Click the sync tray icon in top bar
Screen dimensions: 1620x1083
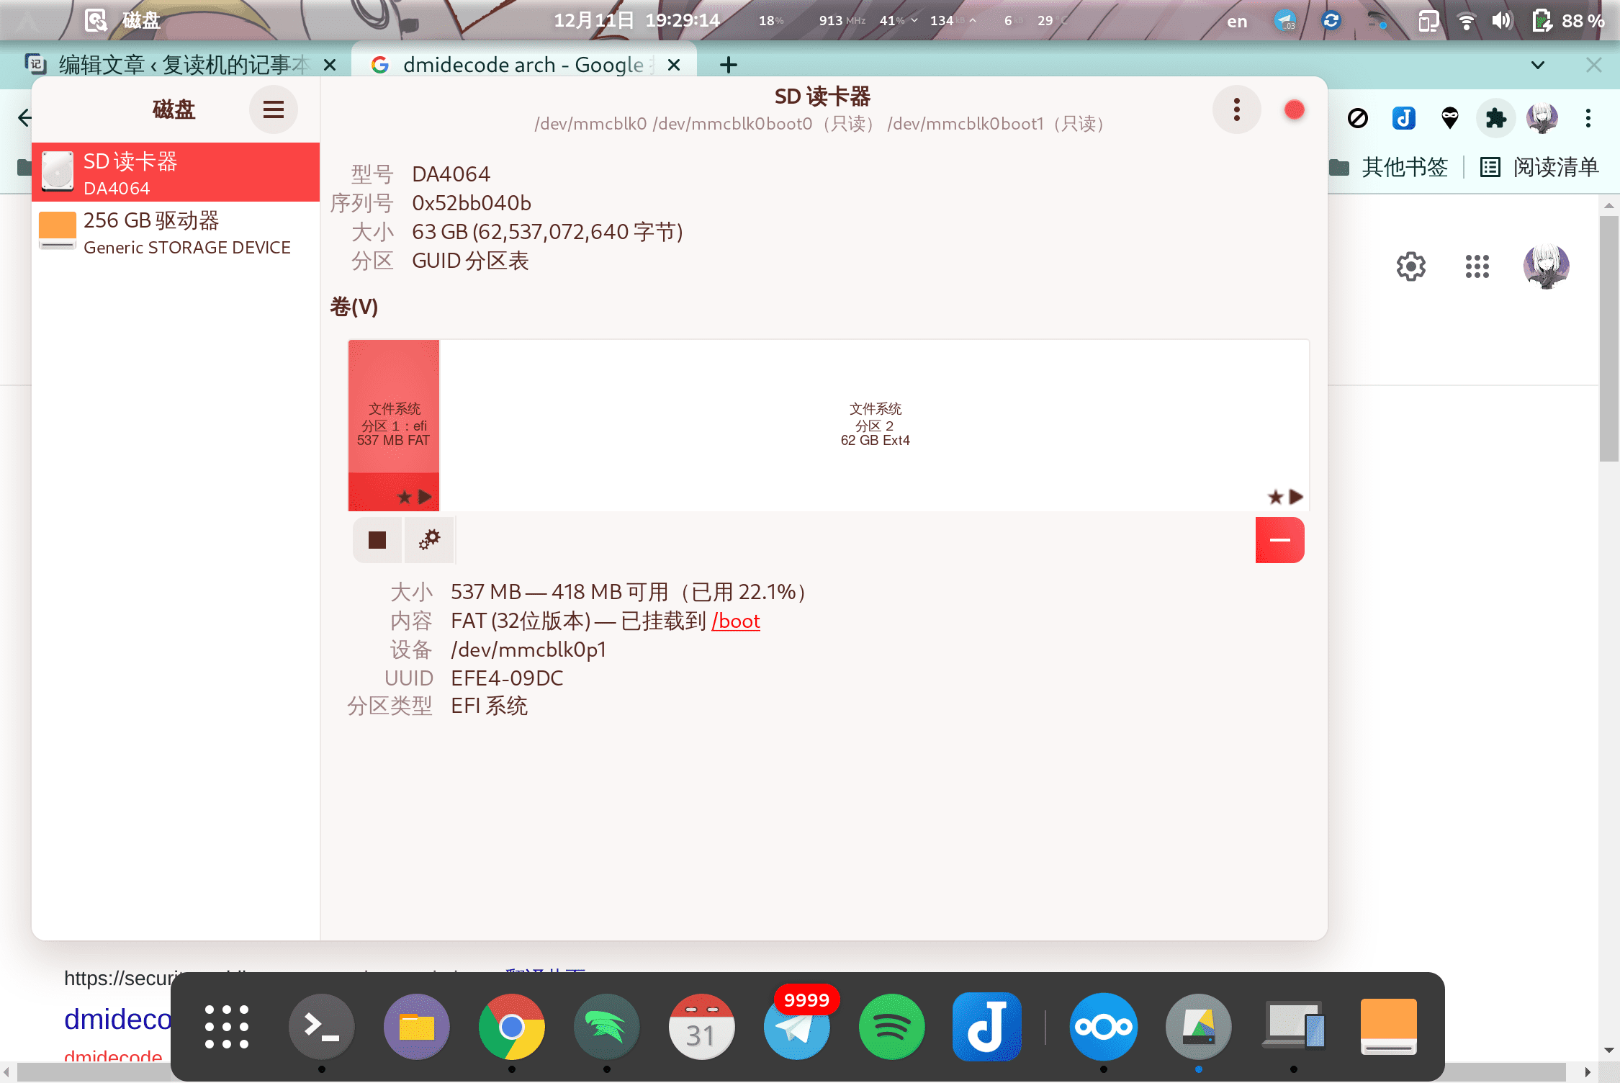pyautogui.click(x=1331, y=20)
